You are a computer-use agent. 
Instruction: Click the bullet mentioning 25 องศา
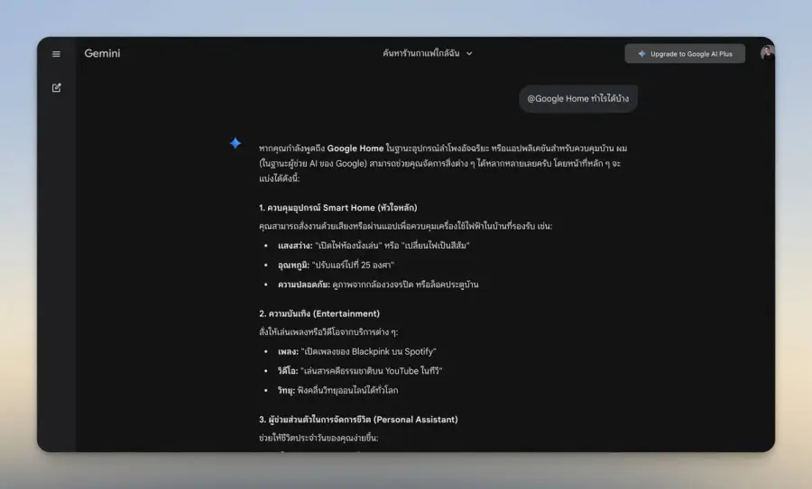pos(336,265)
